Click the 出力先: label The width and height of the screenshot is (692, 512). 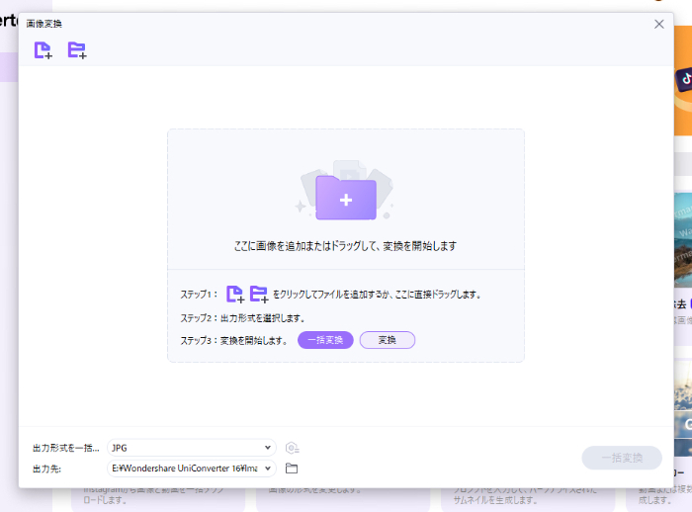(x=46, y=469)
